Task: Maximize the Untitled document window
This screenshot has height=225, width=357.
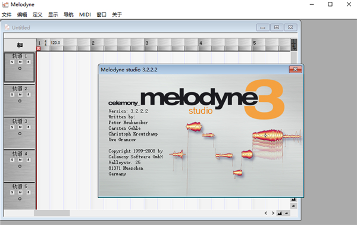Action: pyautogui.click(x=277, y=27)
